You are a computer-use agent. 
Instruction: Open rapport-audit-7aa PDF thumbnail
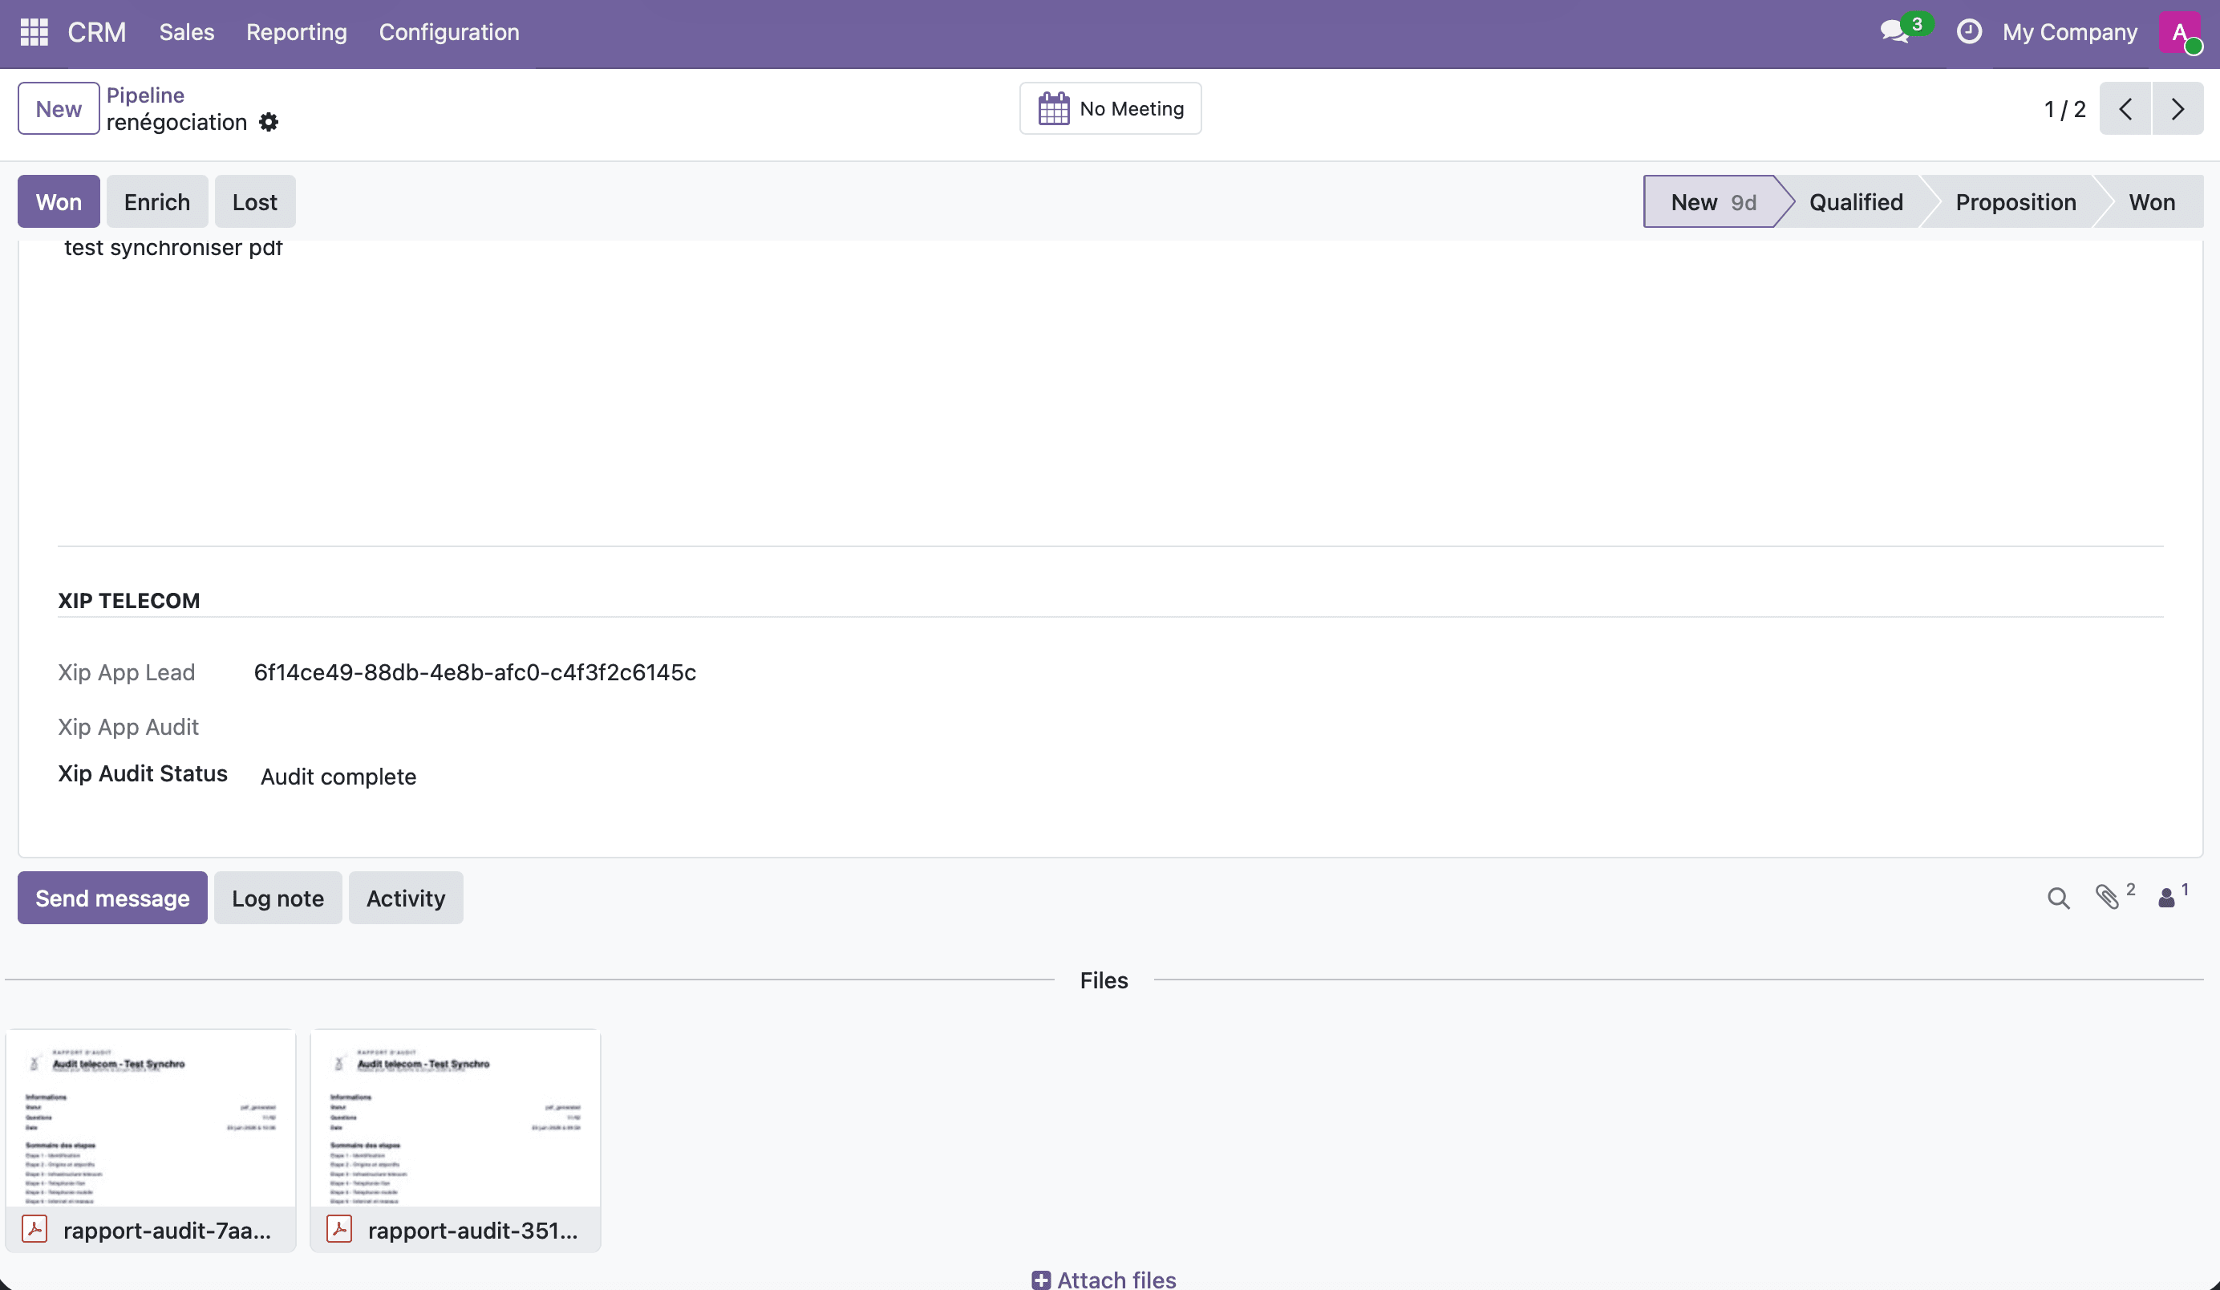pyautogui.click(x=151, y=1119)
